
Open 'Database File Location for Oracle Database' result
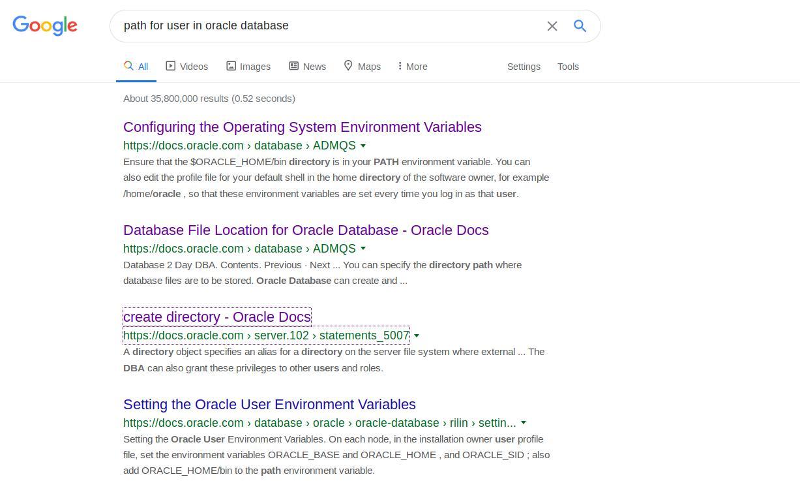(x=306, y=230)
